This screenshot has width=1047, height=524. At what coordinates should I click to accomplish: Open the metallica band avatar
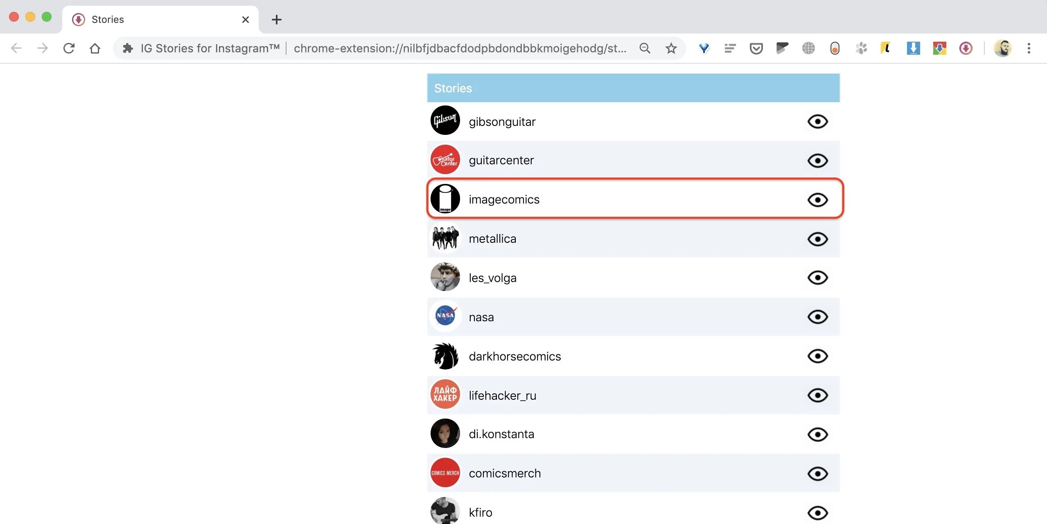coord(445,238)
